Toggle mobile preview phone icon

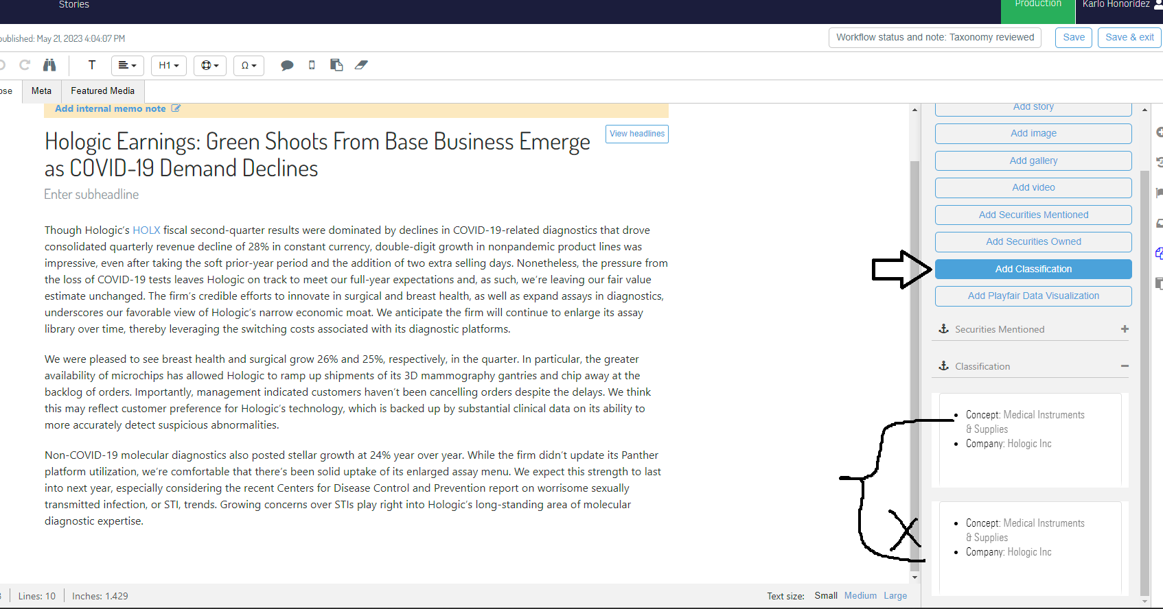pos(312,65)
